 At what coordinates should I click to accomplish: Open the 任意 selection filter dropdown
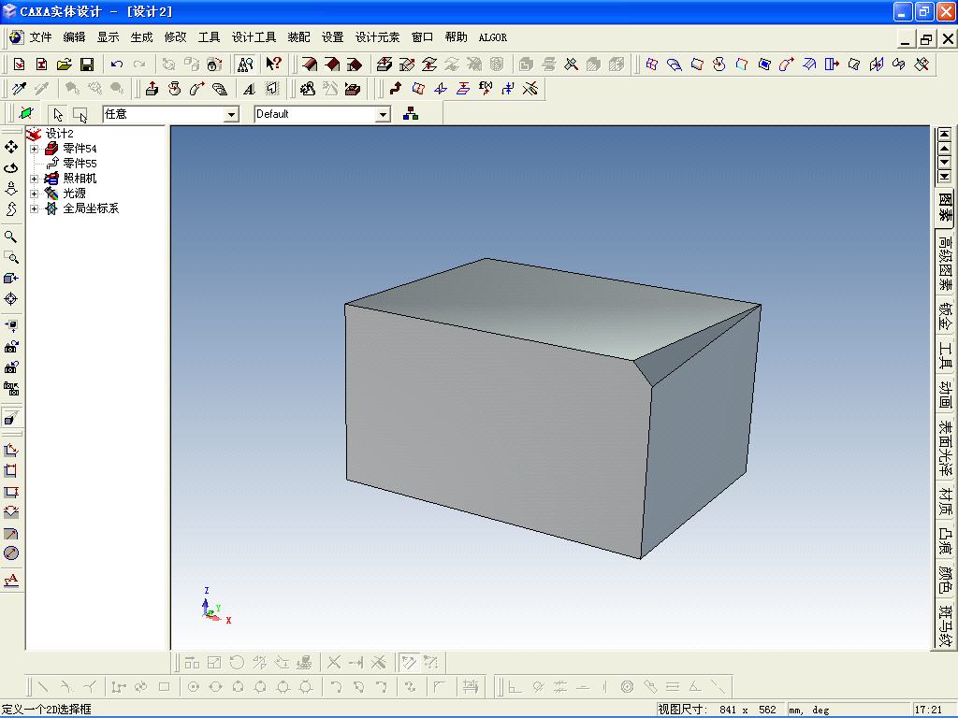(x=231, y=114)
